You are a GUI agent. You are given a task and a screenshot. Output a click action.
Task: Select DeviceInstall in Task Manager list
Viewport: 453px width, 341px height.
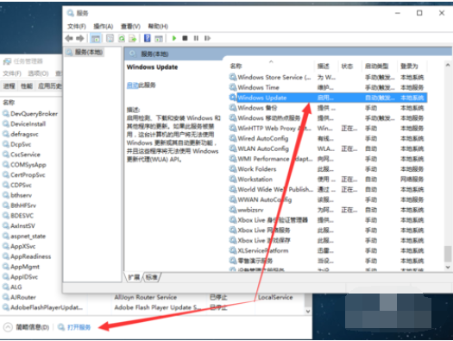28,124
